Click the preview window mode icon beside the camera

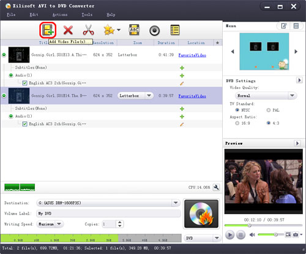288,234
